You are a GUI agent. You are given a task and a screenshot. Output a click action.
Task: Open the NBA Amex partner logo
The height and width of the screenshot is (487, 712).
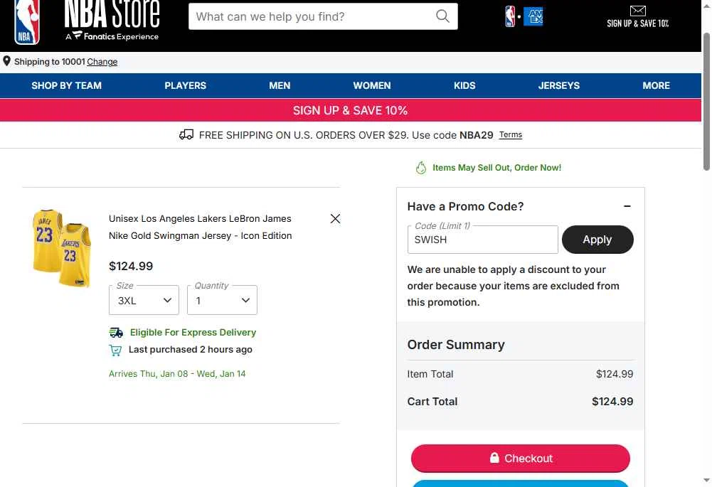click(524, 16)
